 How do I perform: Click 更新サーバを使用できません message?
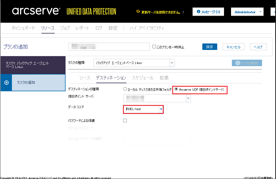click(x=161, y=12)
